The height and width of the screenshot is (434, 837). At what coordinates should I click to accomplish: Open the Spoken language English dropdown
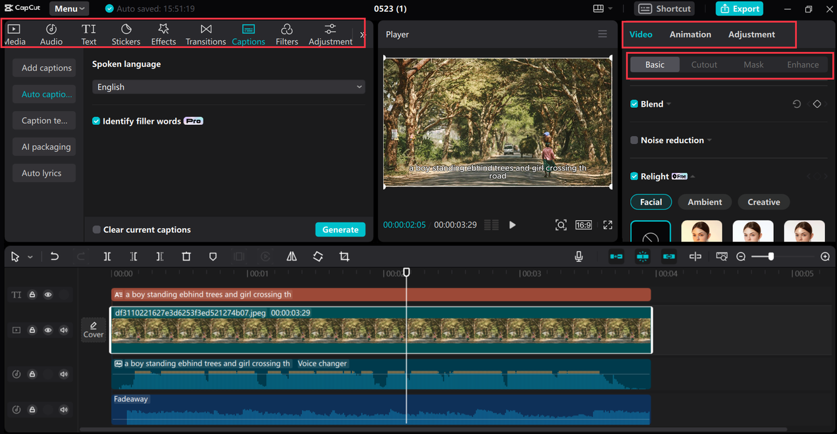point(229,87)
